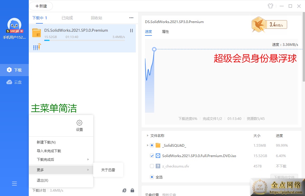Image resolution: width=305 pixels, height=196 pixels.
Task: Uncheck SolidWorks Full Premium DVD.iso
Action: pos(152,156)
